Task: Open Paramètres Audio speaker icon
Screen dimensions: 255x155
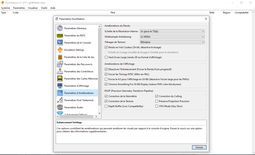Action: click(60, 107)
